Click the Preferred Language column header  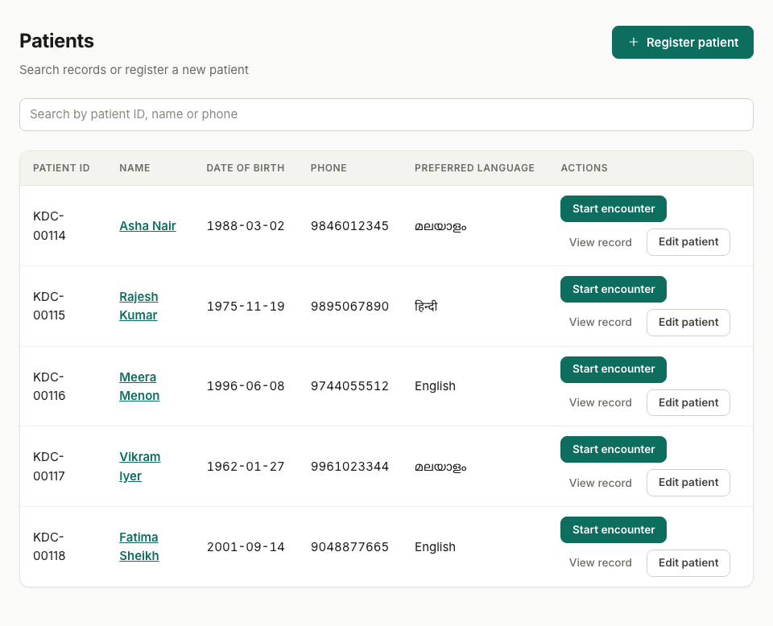(x=474, y=168)
